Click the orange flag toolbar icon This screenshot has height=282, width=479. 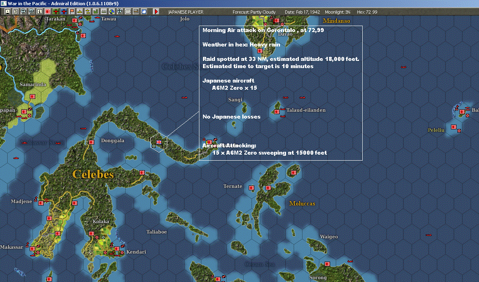pos(72,12)
